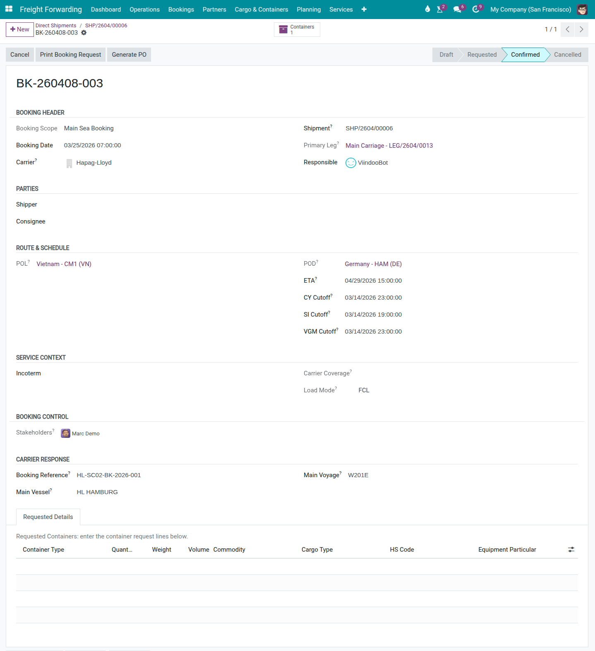Image resolution: width=595 pixels, height=651 pixels.
Task: Click the Generate PO button
Action: point(129,55)
